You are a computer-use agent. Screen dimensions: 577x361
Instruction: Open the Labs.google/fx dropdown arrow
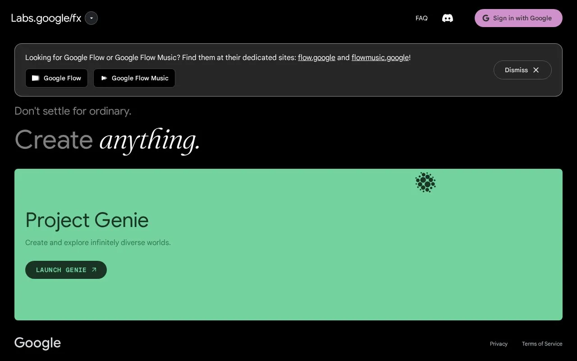tap(91, 18)
